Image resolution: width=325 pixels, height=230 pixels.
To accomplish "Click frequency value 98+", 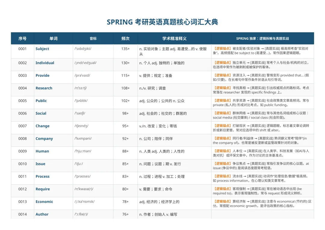I will (x=125, y=113).
